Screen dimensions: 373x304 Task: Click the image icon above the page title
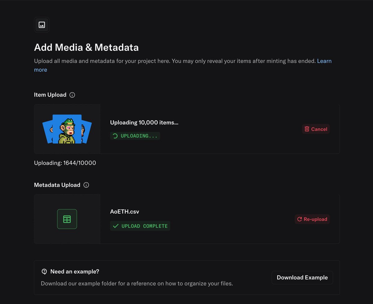tap(42, 25)
